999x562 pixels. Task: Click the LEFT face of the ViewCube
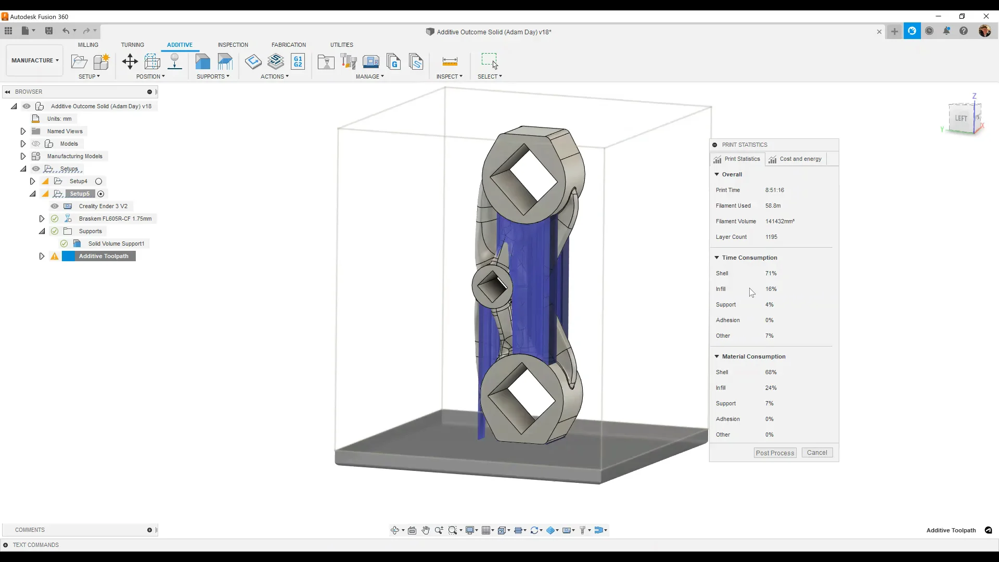pyautogui.click(x=961, y=118)
